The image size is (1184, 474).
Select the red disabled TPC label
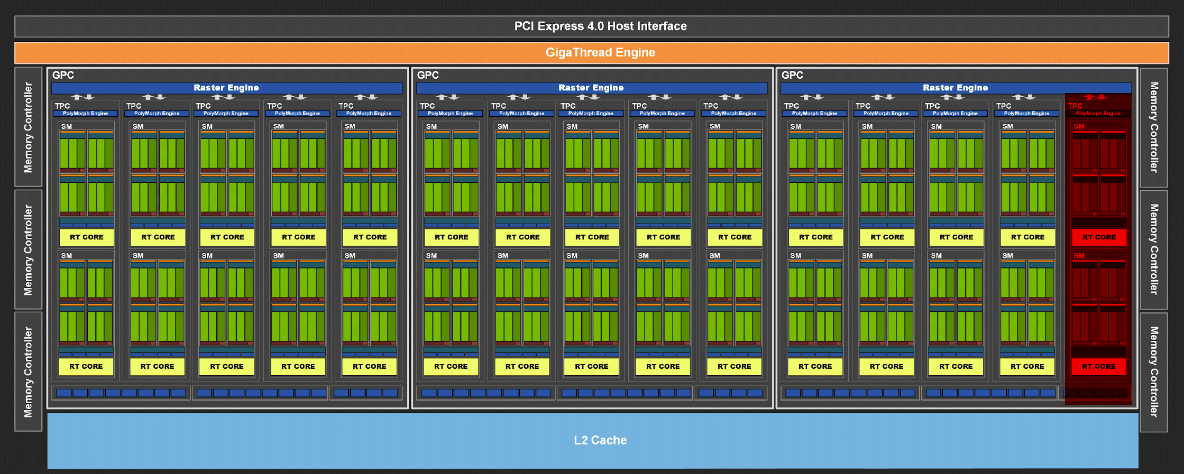[x=1075, y=106]
